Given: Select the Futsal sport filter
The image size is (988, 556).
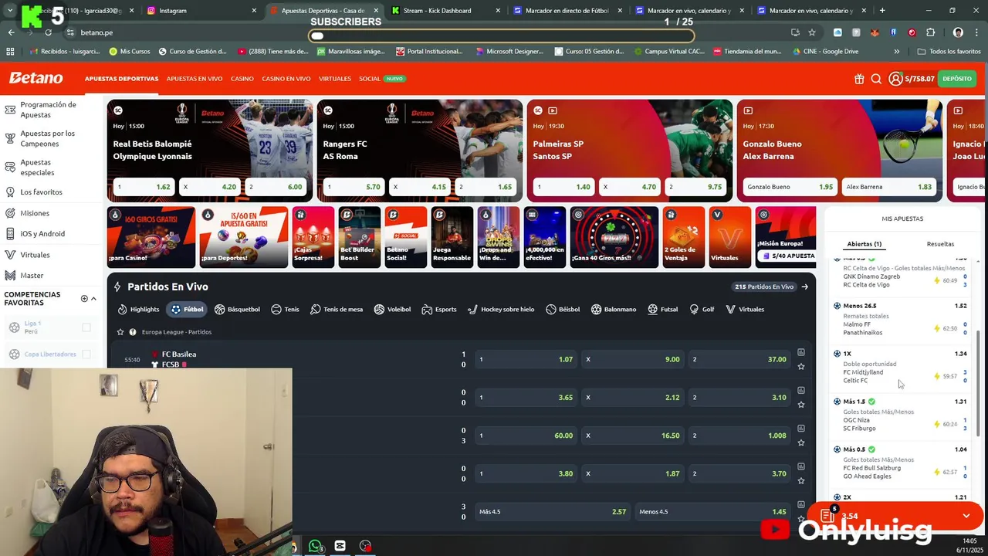Looking at the screenshot, I should click(662, 309).
